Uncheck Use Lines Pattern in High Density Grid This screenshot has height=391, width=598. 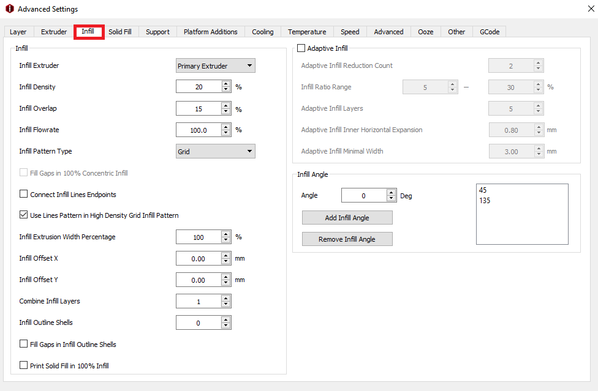(x=25, y=215)
